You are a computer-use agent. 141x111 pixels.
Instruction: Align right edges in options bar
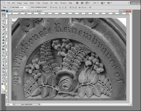(65, 7)
